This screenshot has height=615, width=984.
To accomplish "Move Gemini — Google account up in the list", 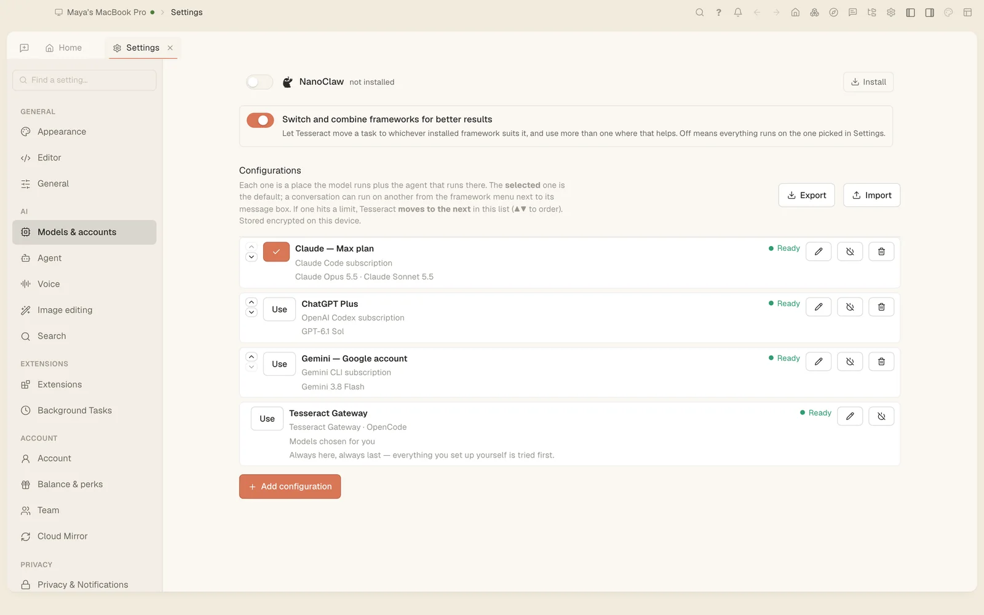I will [x=252, y=357].
